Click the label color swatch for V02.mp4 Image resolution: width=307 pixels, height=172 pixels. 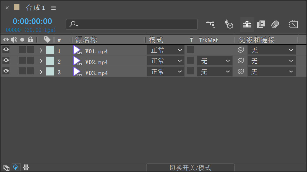pyautogui.click(x=50, y=61)
